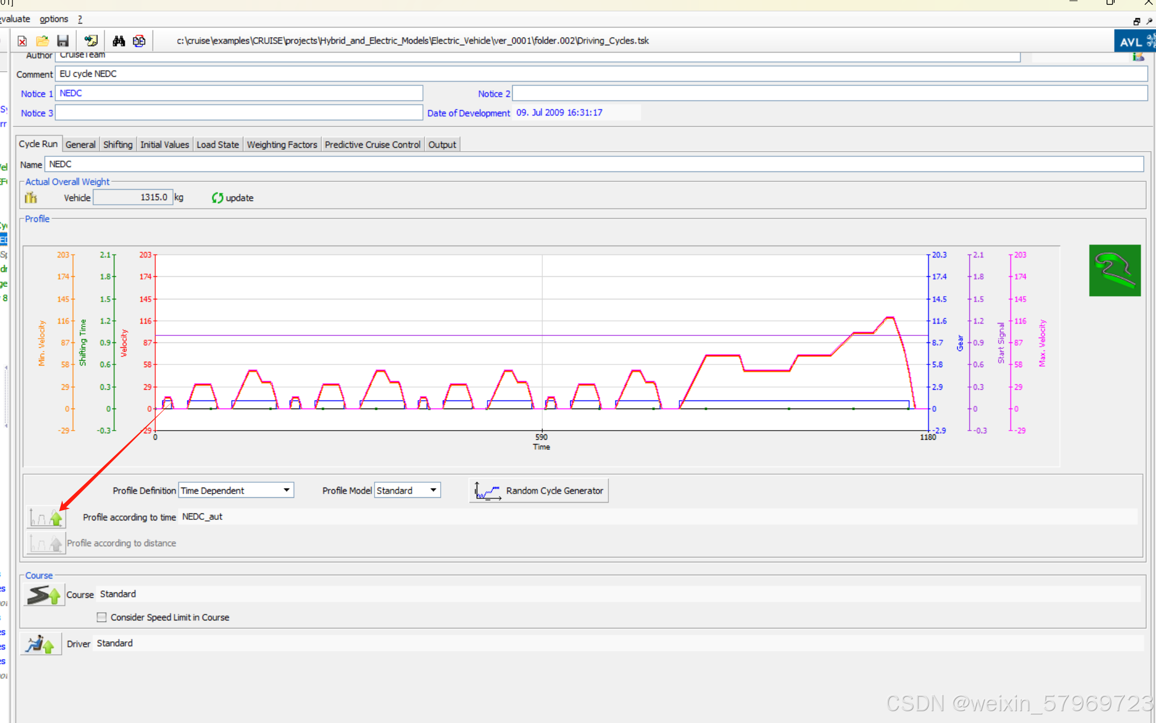The image size is (1156, 723).
Task: Click the load time profile icon
Action: [x=46, y=518]
